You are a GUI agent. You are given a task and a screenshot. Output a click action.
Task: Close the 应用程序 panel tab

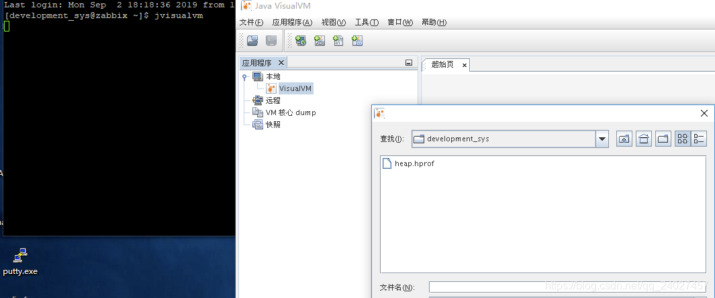[x=281, y=63]
